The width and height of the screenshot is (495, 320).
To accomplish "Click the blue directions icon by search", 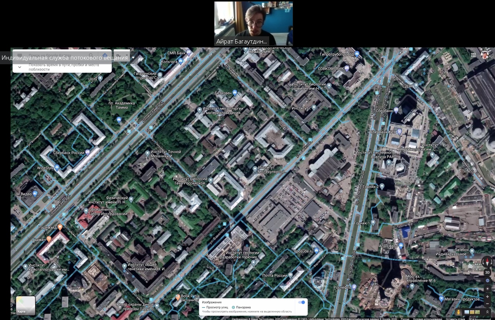I will coord(104,55).
